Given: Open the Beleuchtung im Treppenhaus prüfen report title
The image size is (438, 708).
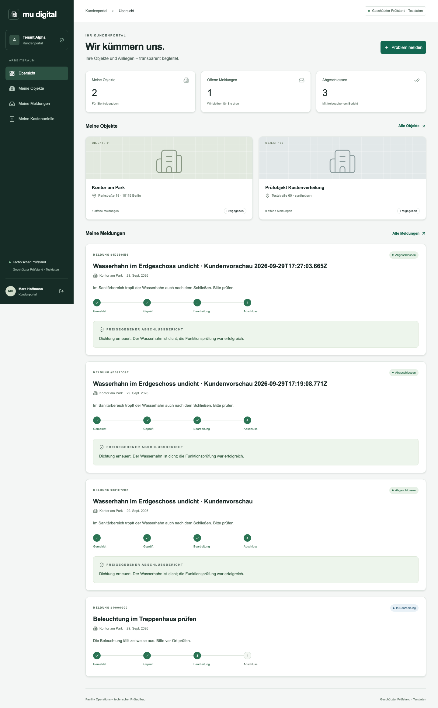Looking at the screenshot, I should click(x=145, y=619).
